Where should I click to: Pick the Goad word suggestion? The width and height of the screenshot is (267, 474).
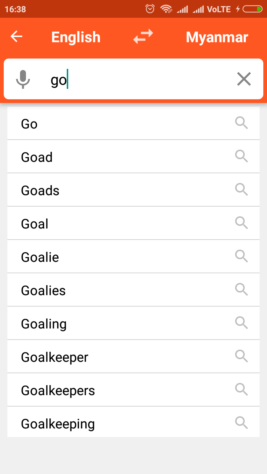pos(133,157)
